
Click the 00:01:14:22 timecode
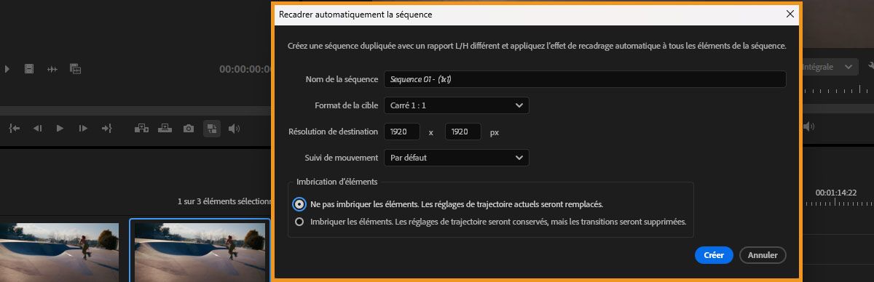coord(835,193)
